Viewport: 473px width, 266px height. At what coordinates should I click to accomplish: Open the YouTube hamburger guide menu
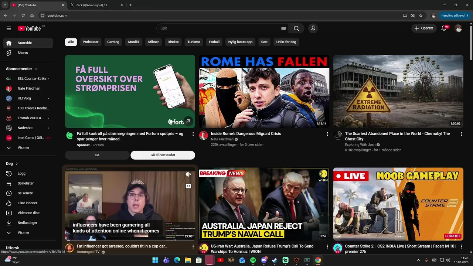(9, 28)
